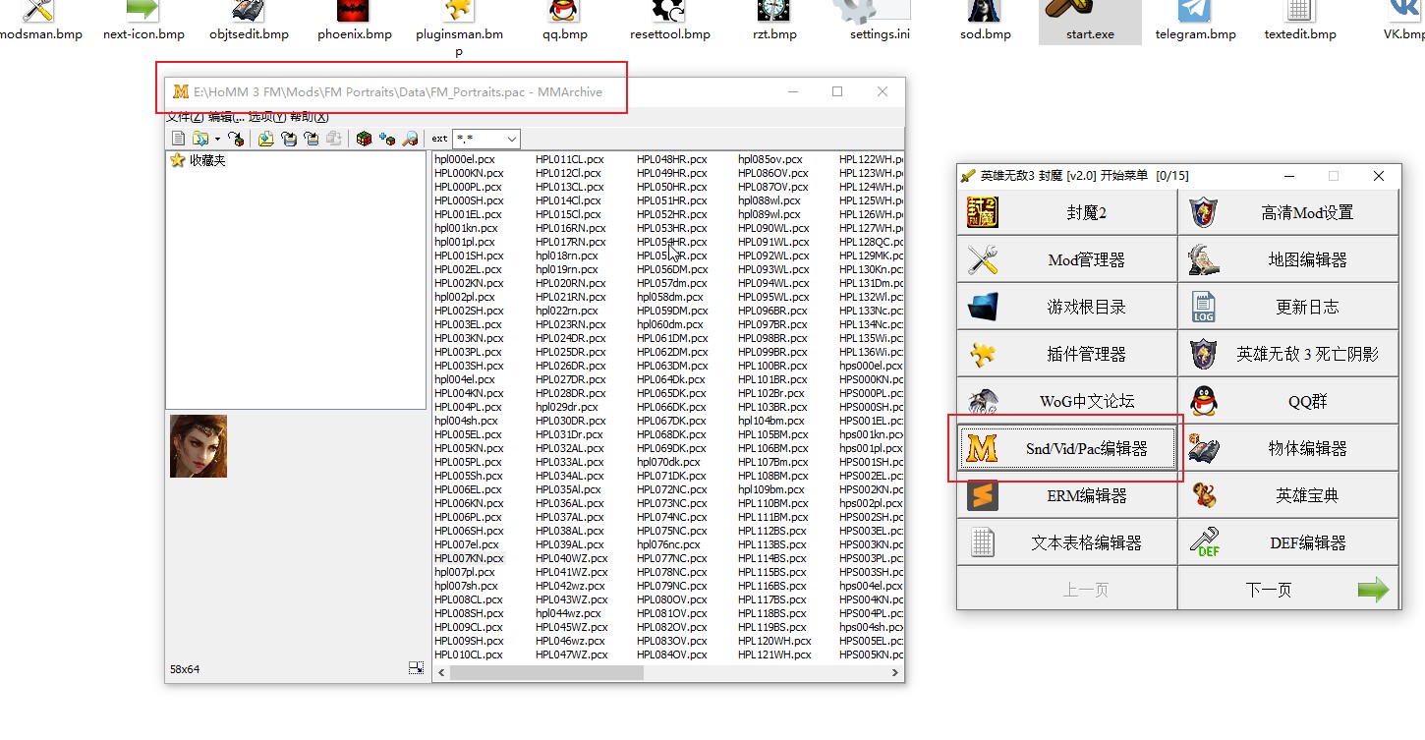Click the greyed-out toolbar icon before the cube
This screenshot has width=1425, height=740.
(334, 139)
